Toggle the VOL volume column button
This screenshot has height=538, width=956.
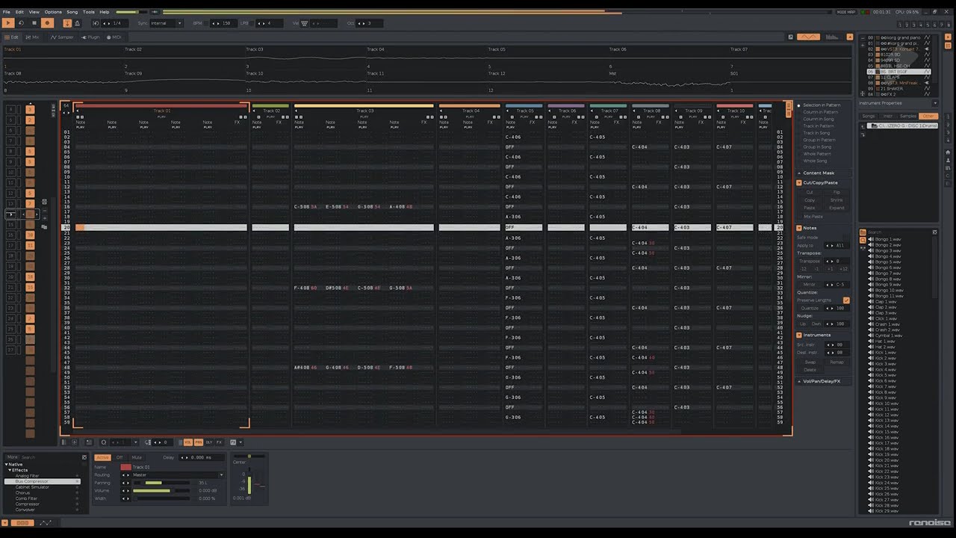pyautogui.click(x=187, y=442)
